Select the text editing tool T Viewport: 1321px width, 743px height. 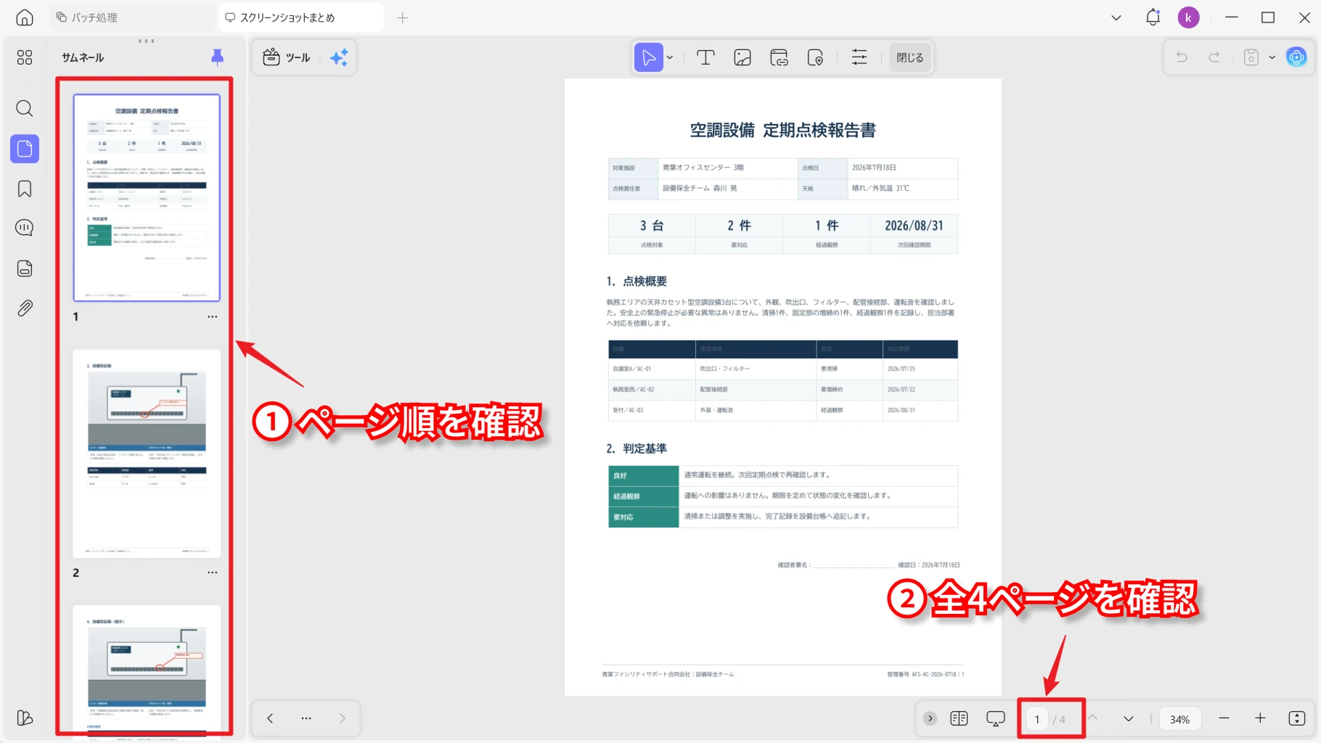[x=706, y=57]
